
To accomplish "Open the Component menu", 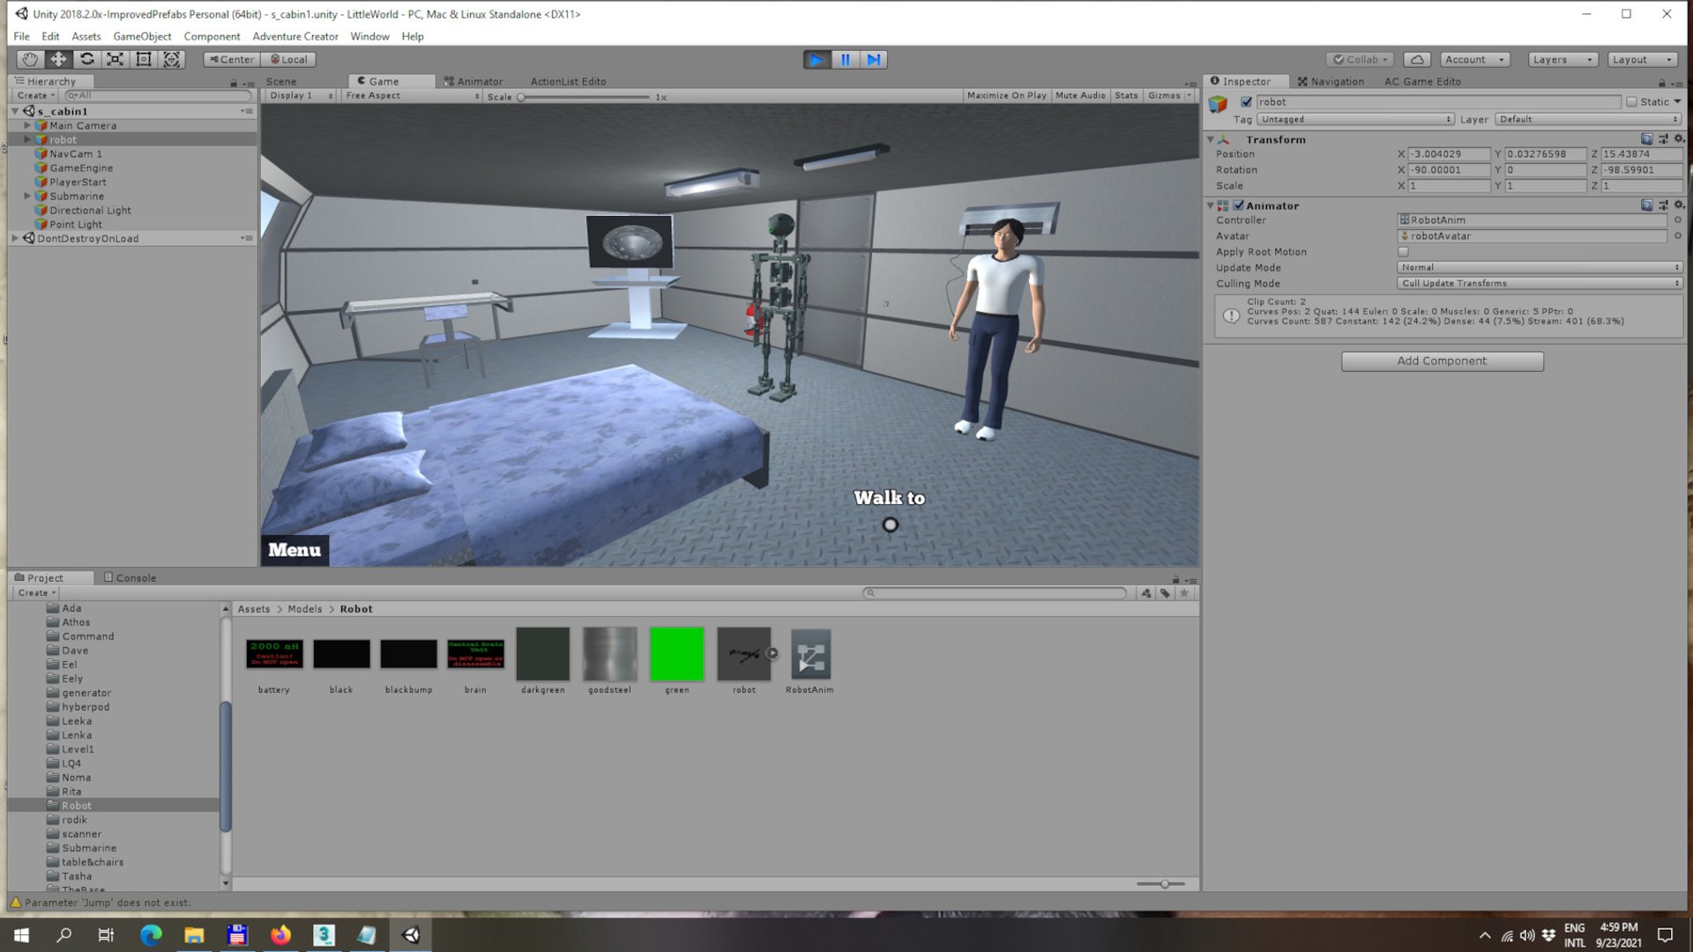I will coord(212,36).
